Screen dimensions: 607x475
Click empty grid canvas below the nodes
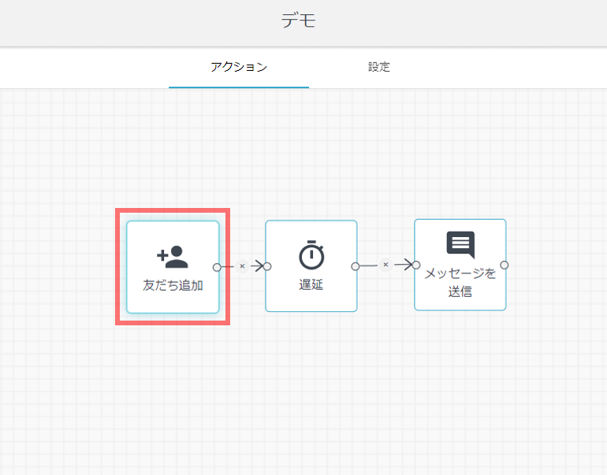coord(315,394)
